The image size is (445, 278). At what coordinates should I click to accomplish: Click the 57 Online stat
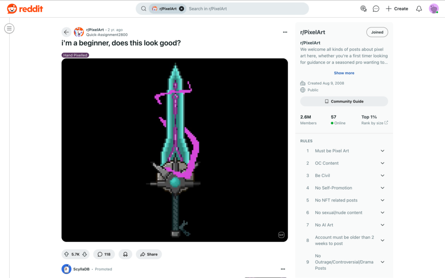click(x=338, y=120)
